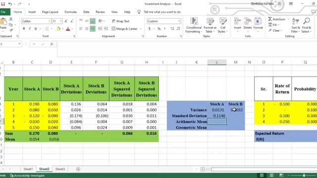Switch to the Formulas tab
The height and width of the screenshot is (178, 317).
click(x=70, y=12)
